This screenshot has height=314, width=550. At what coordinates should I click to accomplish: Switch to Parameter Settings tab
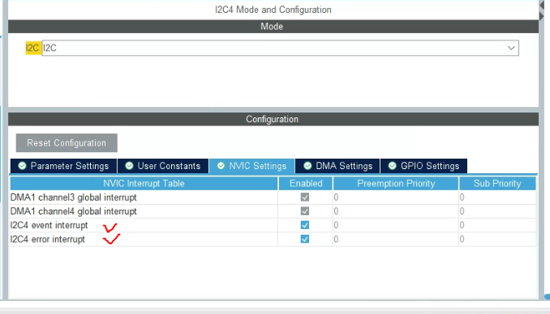tap(63, 166)
